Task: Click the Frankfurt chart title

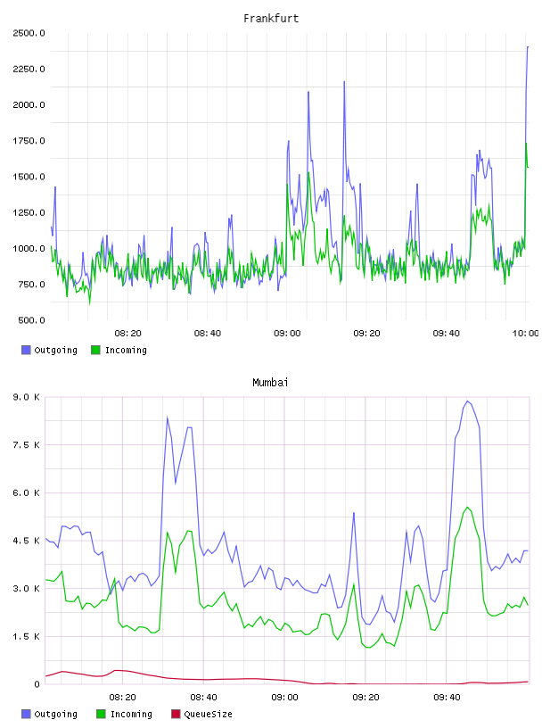Action: [x=271, y=19]
